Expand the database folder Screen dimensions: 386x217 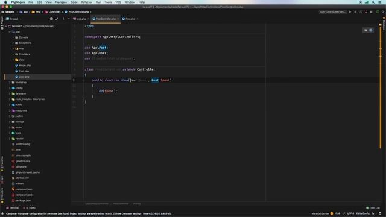coord(10,94)
